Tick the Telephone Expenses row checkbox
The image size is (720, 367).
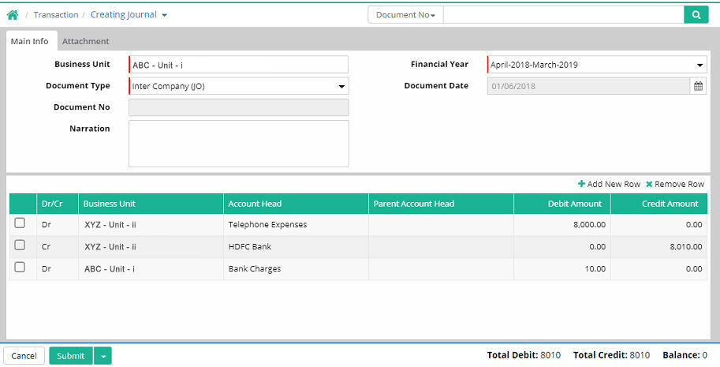[20, 224]
